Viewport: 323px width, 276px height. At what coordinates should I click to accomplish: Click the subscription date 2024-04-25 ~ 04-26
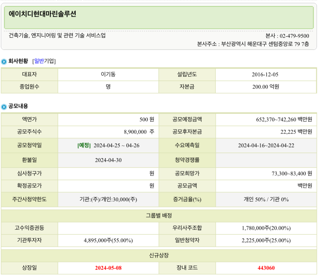pos(116,146)
